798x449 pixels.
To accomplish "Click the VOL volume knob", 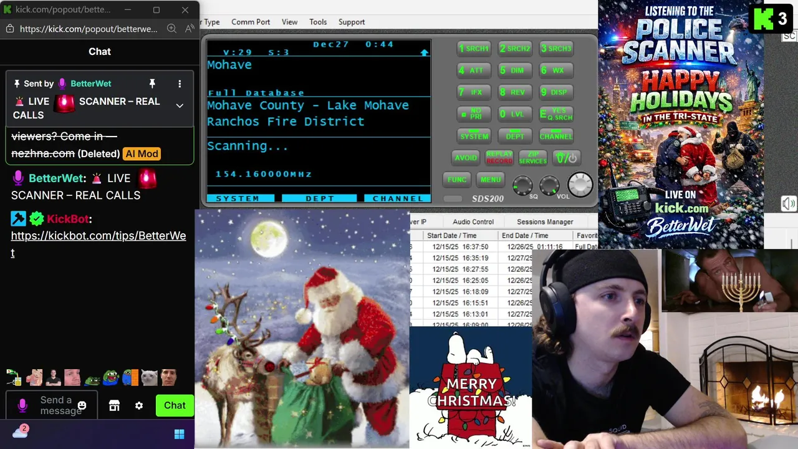I will (x=549, y=185).
